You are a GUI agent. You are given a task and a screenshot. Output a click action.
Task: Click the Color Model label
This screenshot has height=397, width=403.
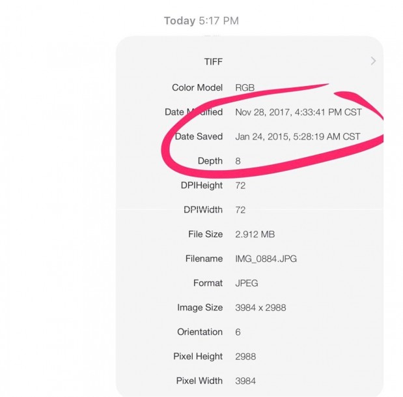point(197,87)
